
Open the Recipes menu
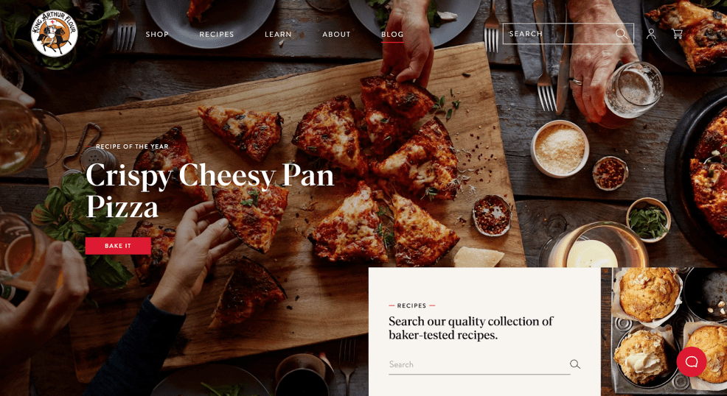click(217, 35)
